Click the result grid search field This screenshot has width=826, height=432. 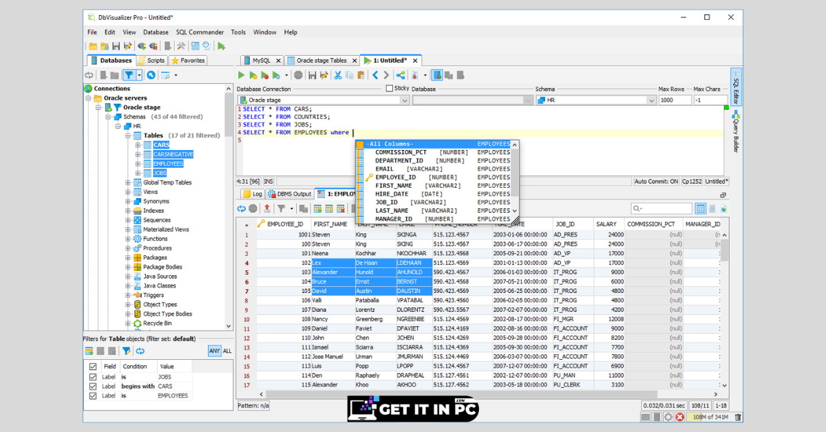click(x=661, y=208)
